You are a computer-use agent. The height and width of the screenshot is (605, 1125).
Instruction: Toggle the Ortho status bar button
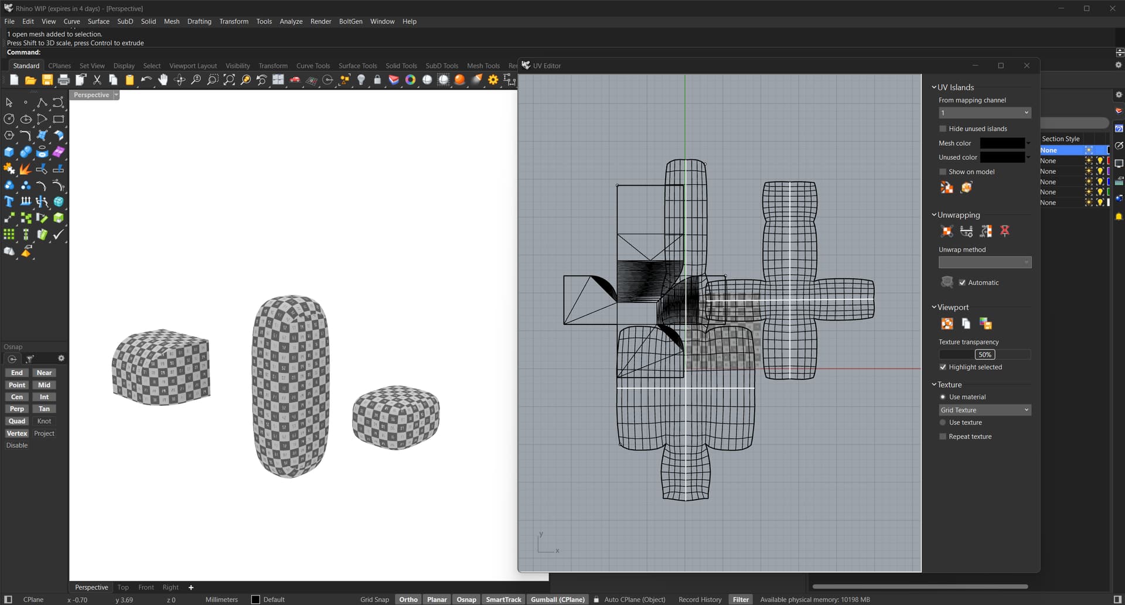[x=408, y=599]
